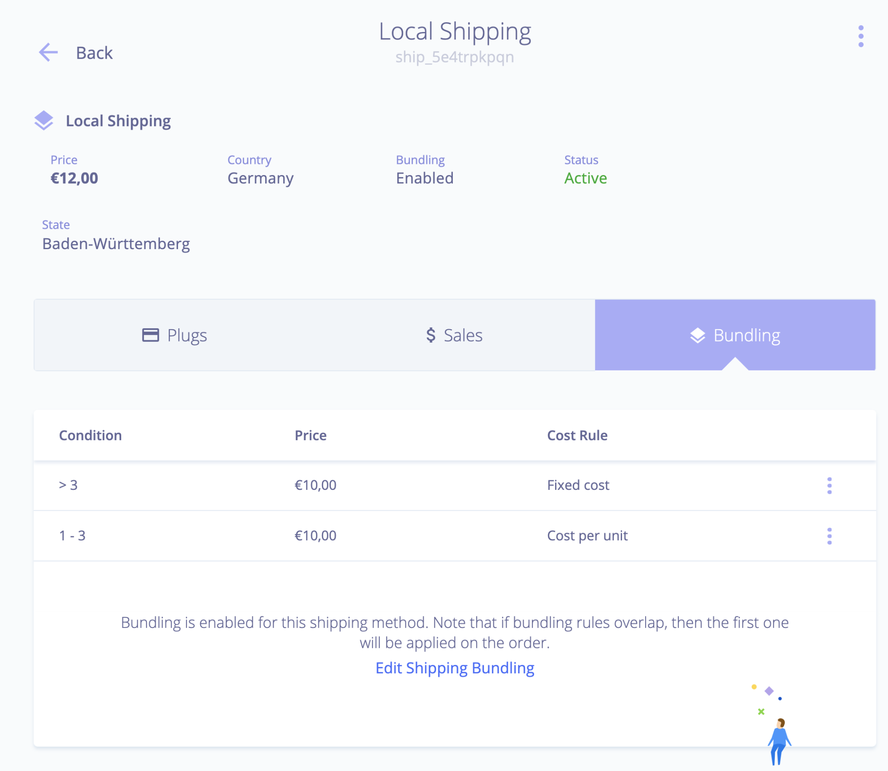Toggle the Bundling enabled status
The width and height of the screenshot is (888, 771).
point(425,178)
